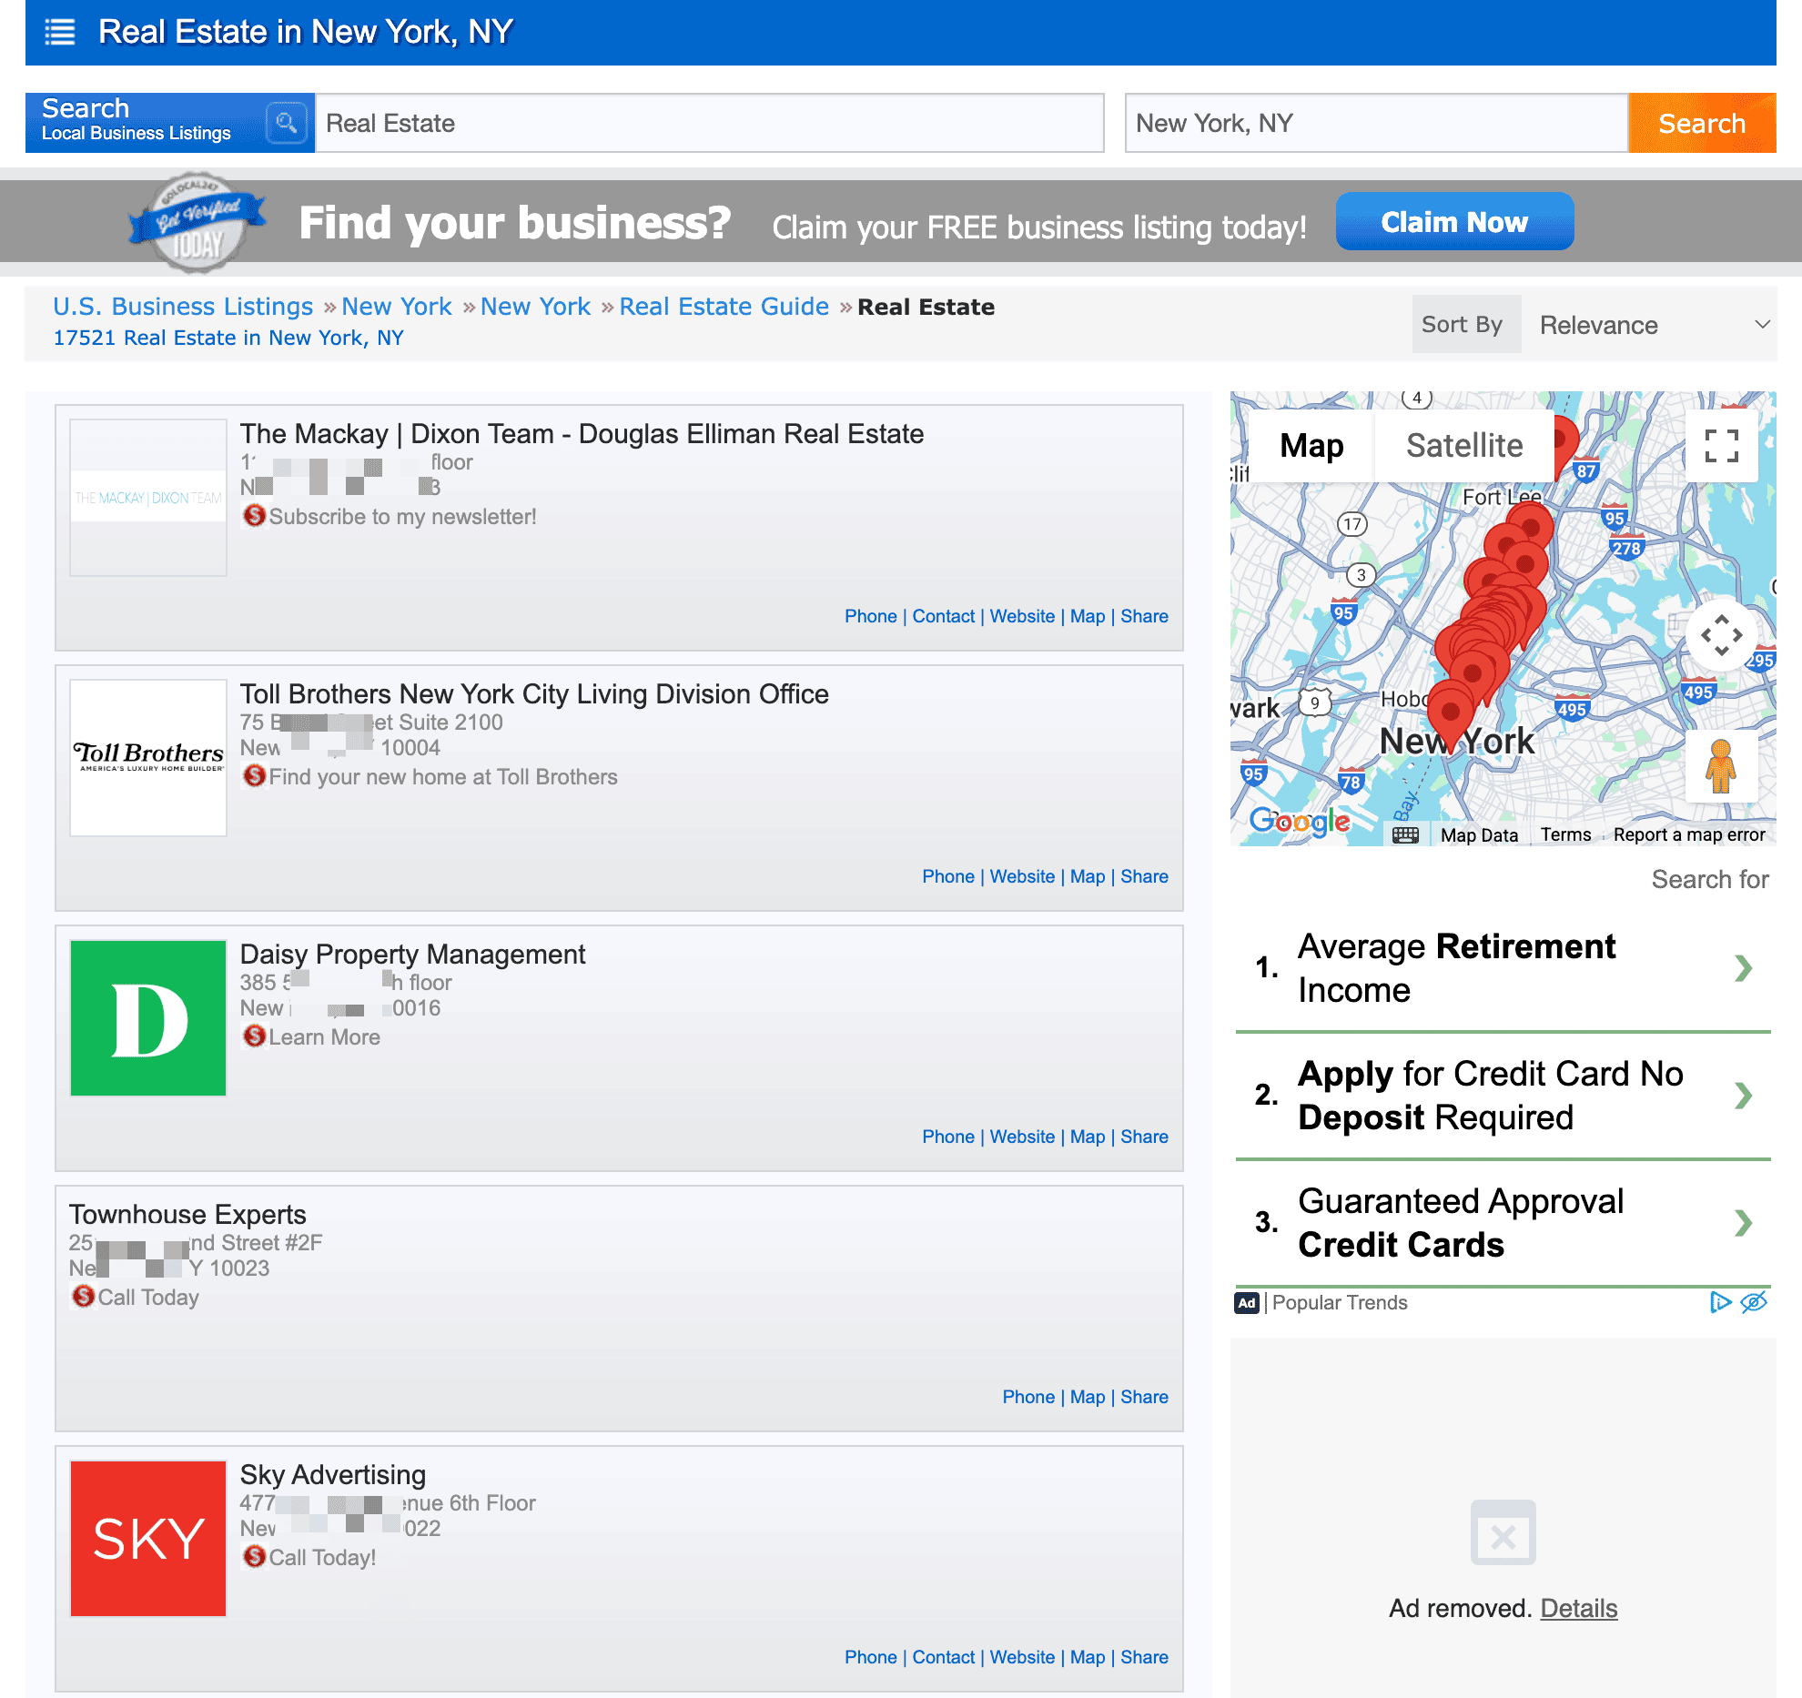Click the ad hide eye icon
1802x1698 pixels.
coord(1754,1302)
